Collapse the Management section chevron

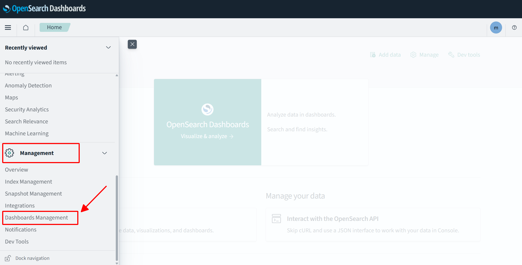pyautogui.click(x=105, y=153)
